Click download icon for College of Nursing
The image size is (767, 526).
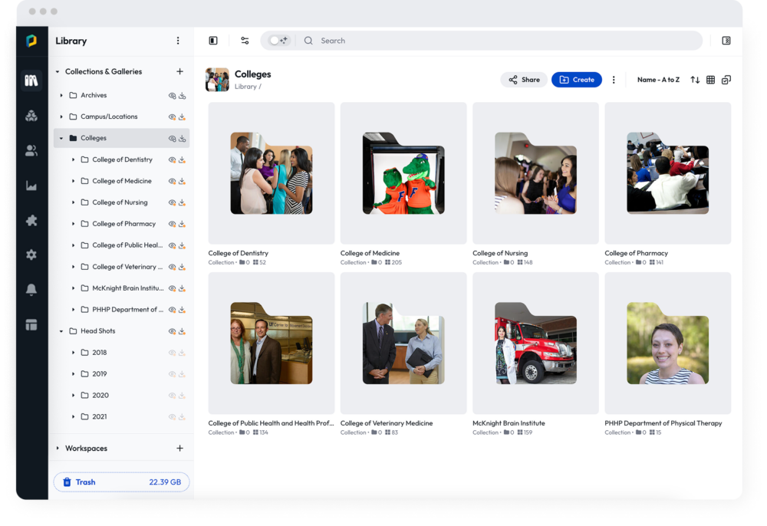183,202
